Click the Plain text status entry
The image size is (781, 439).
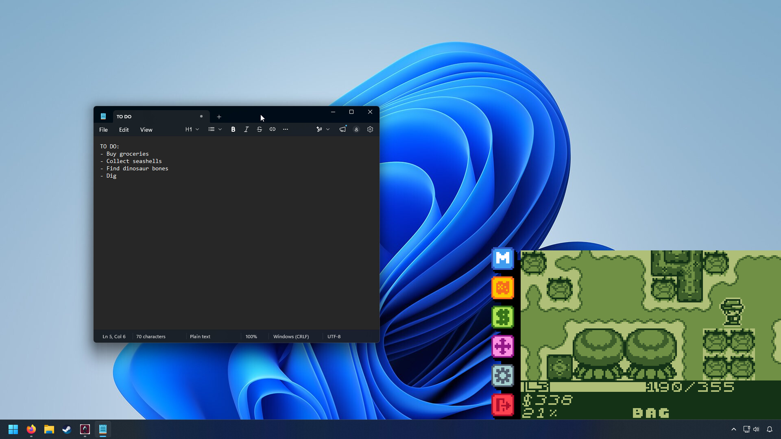pos(200,337)
